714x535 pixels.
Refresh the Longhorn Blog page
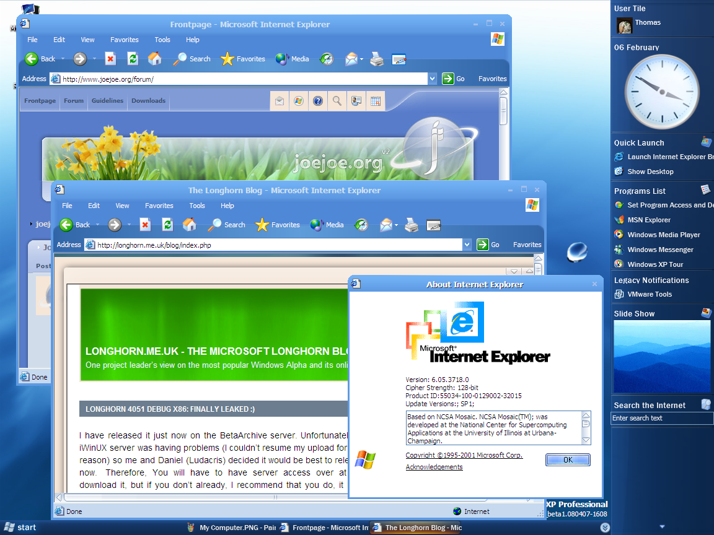pyautogui.click(x=167, y=225)
